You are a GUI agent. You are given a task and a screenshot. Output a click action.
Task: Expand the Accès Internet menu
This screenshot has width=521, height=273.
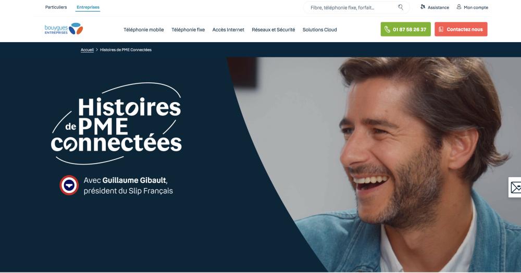click(228, 30)
